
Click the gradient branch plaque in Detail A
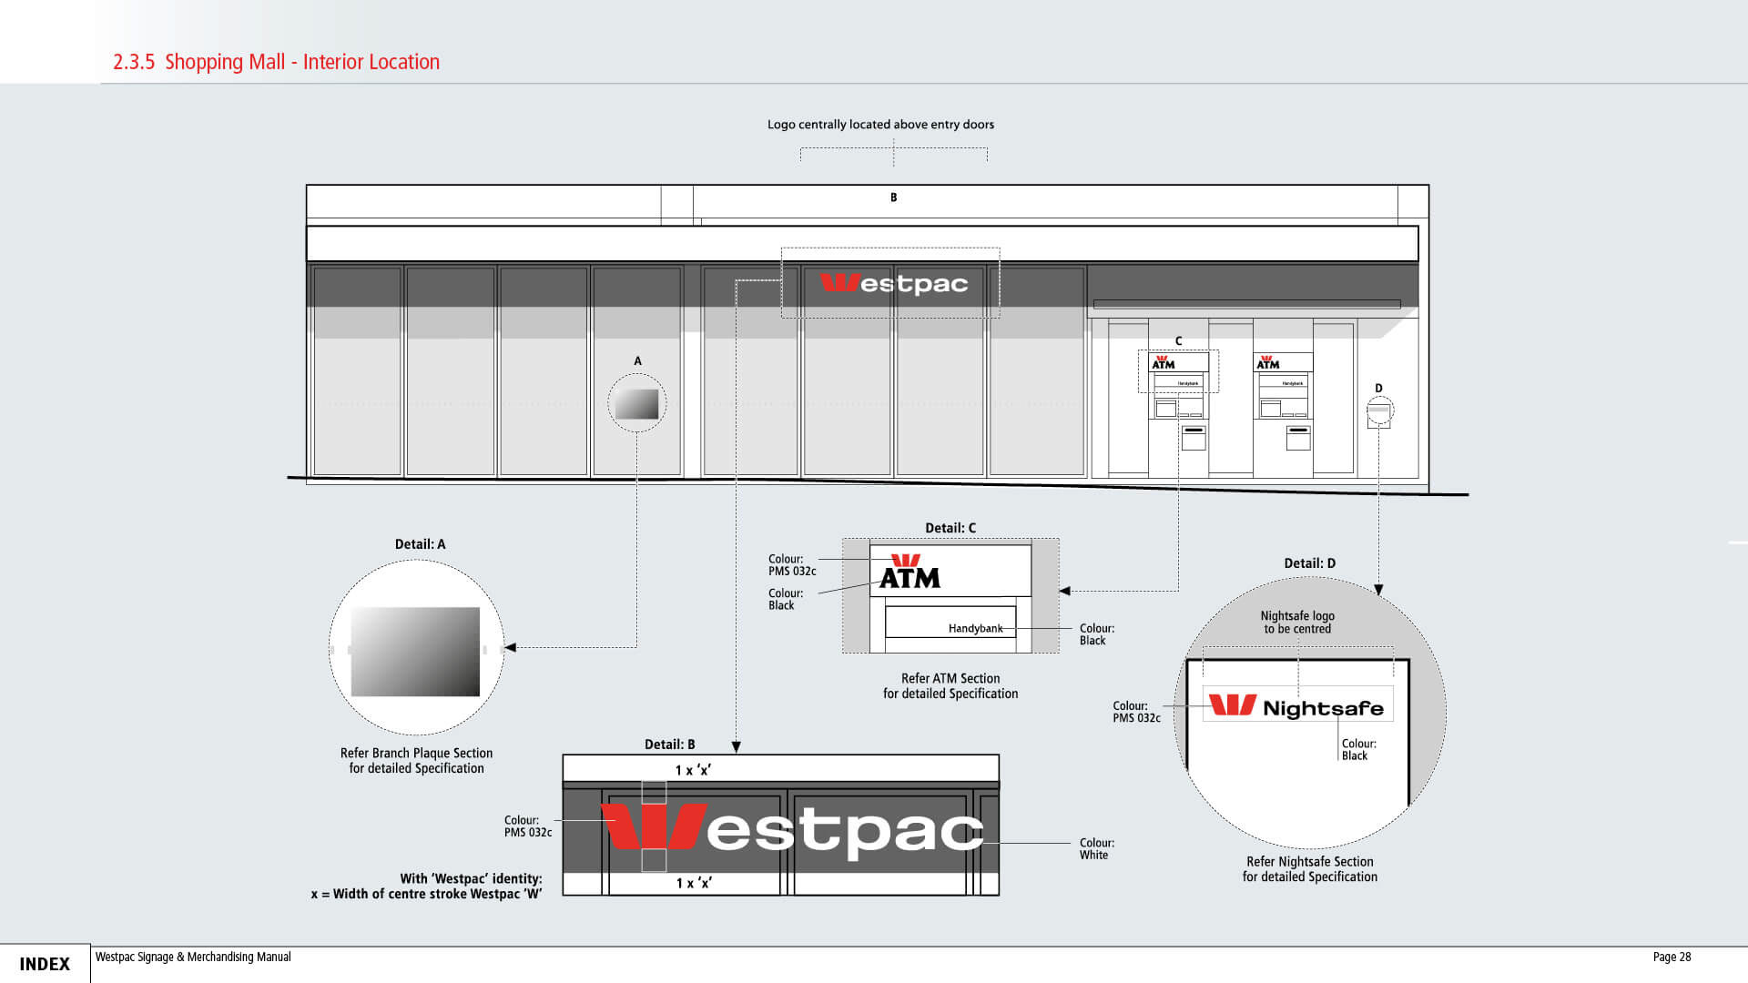coord(415,652)
